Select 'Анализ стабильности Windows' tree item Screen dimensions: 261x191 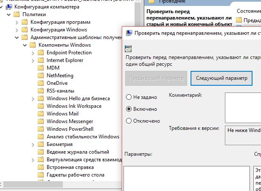[83, 137]
